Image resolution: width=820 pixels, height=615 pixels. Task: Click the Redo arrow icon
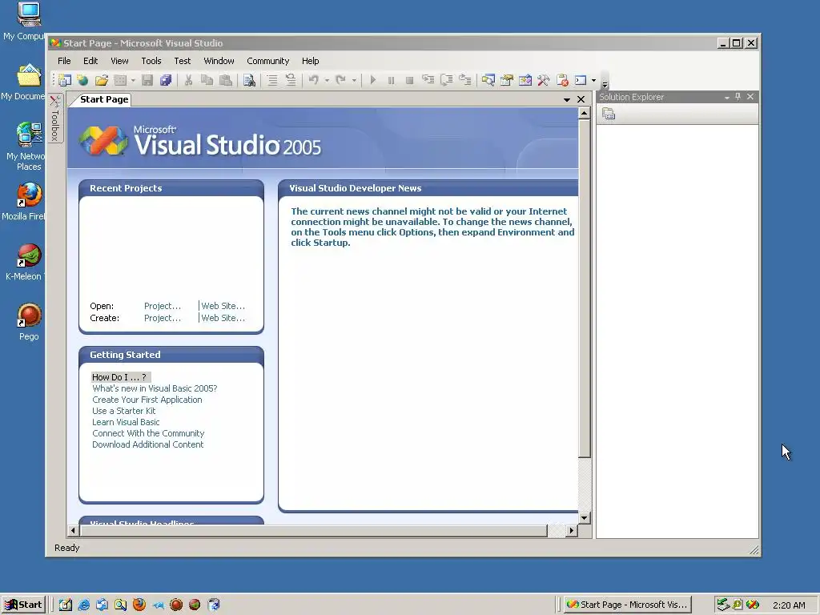pyautogui.click(x=341, y=80)
